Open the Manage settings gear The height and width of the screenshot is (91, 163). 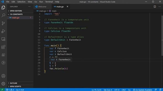point(3,84)
